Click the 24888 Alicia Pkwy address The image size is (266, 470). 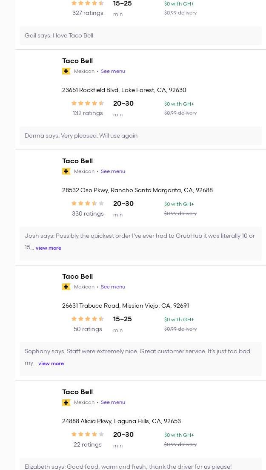tap(121, 421)
